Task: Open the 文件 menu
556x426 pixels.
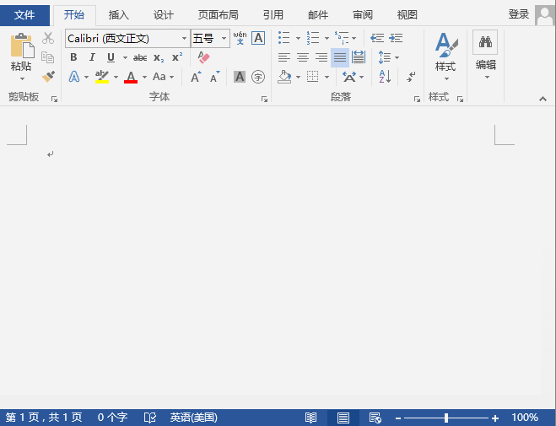Action: click(24, 15)
